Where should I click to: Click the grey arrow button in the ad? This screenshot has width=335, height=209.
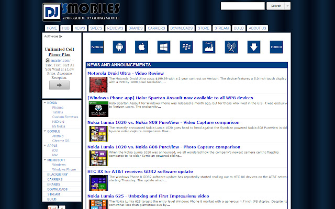click(59, 85)
